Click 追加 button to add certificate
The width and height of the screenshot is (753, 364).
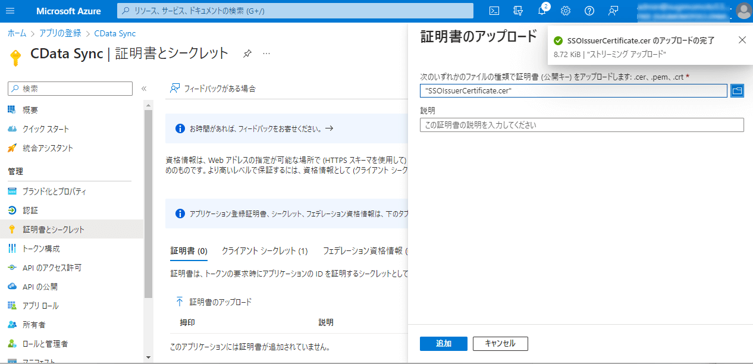(x=444, y=344)
